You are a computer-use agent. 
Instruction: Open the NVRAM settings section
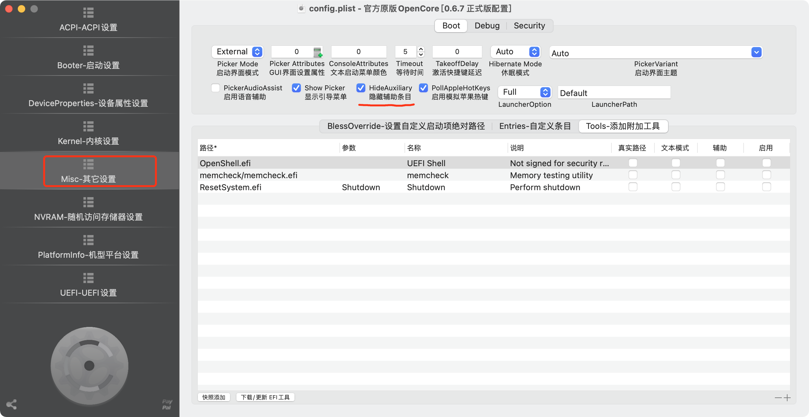[x=88, y=209]
